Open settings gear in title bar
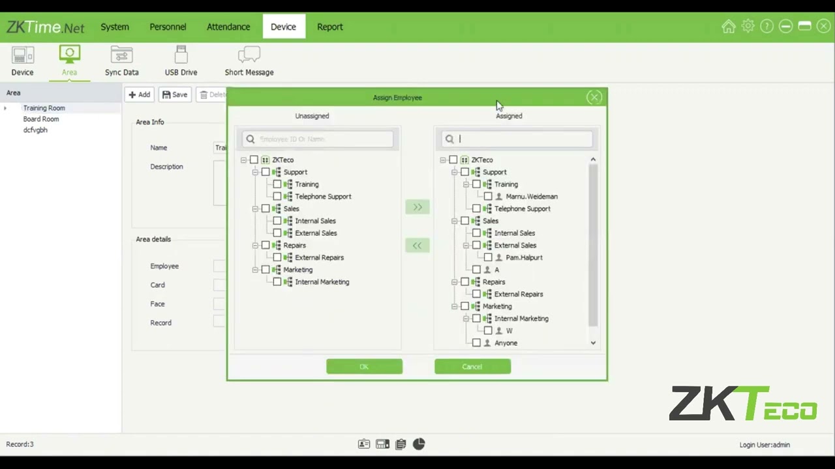835x469 pixels. [x=748, y=27]
